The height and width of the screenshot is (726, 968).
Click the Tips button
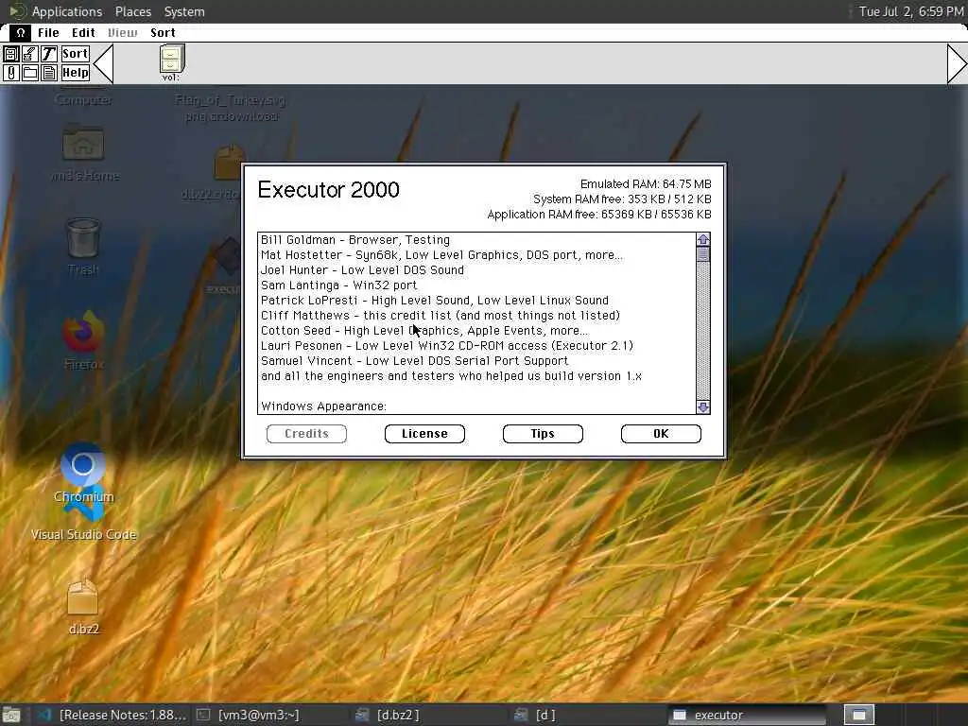pos(543,433)
